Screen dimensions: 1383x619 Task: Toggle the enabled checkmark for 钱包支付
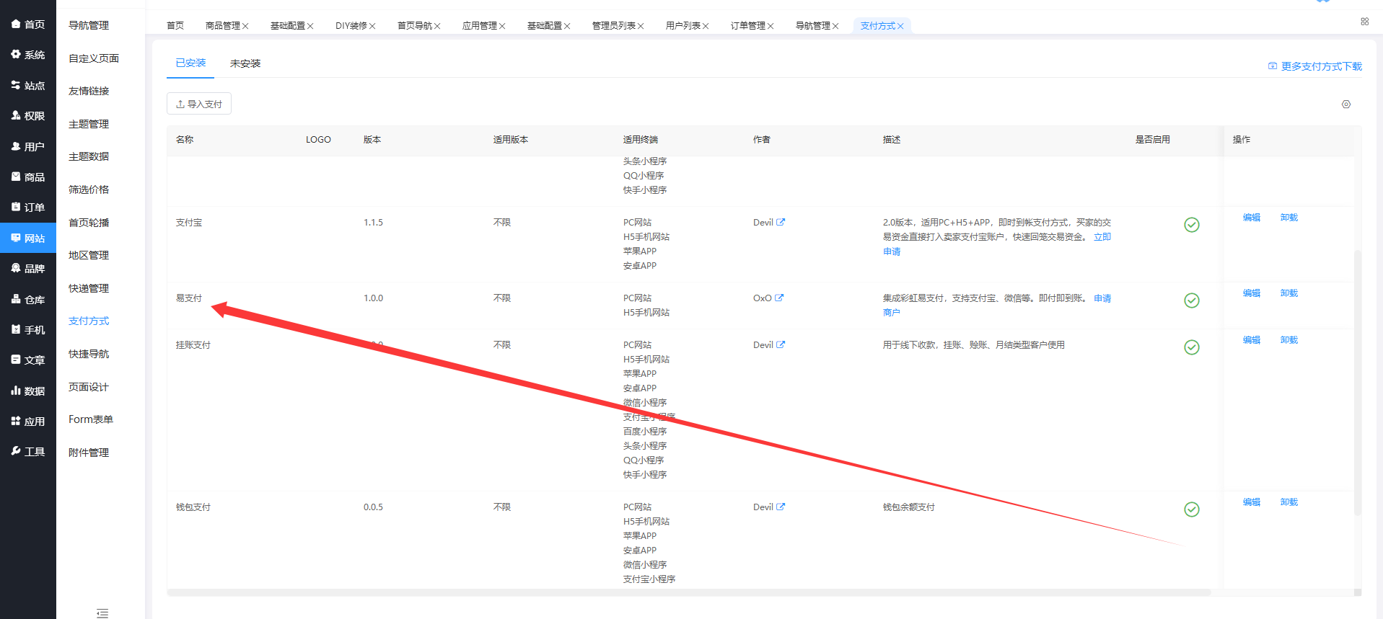point(1192,509)
